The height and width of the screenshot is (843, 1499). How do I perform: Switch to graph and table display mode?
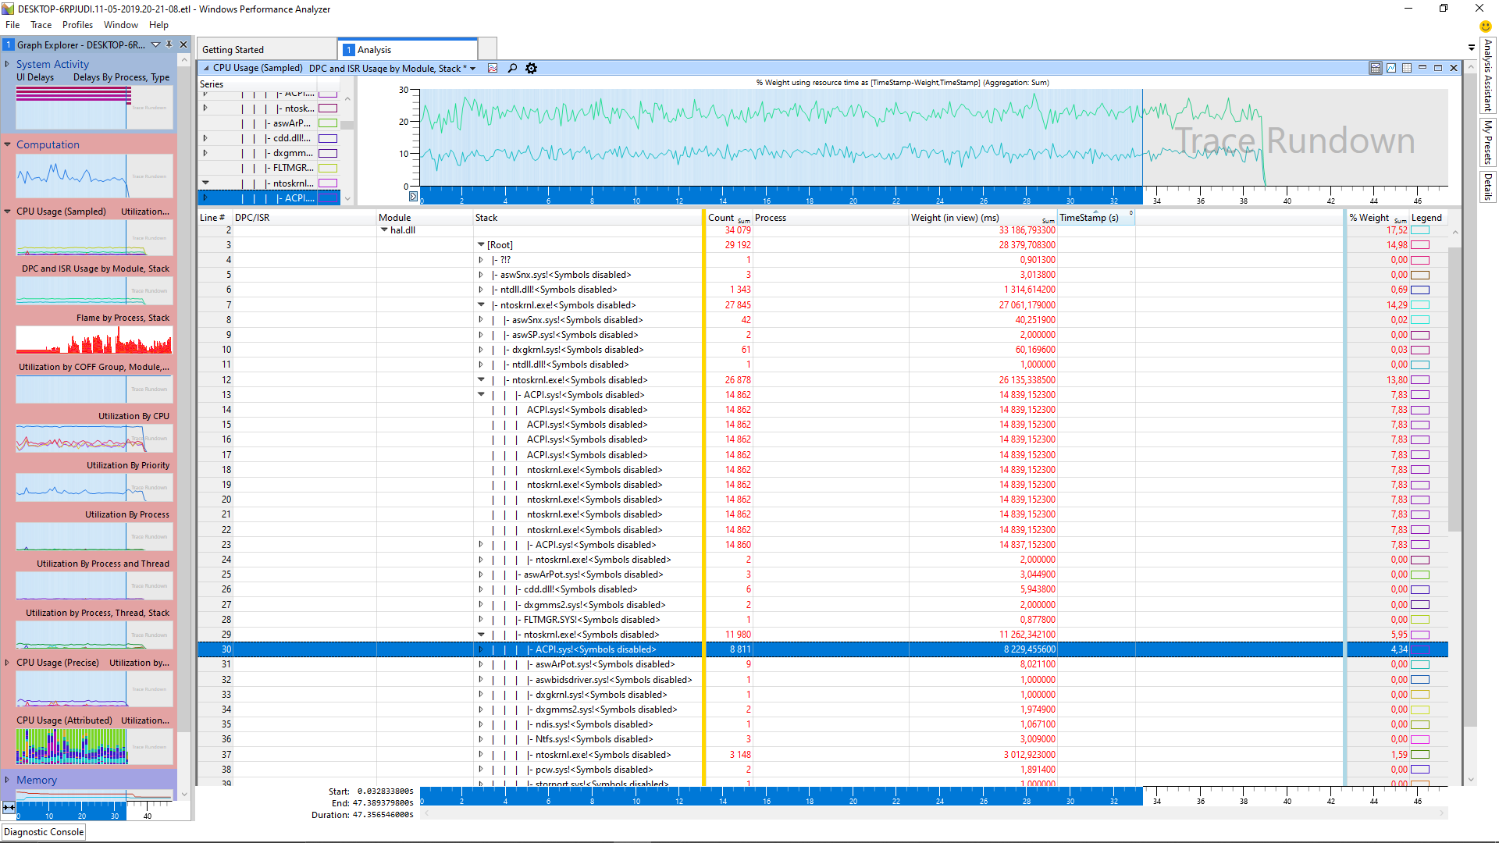click(1376, 69)
